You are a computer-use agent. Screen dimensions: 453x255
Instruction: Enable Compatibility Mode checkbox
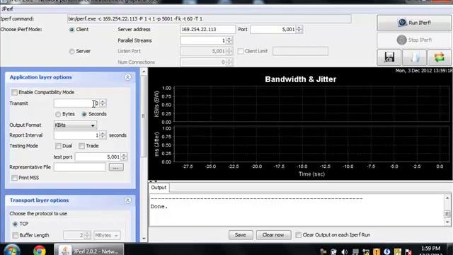(14, 92)
